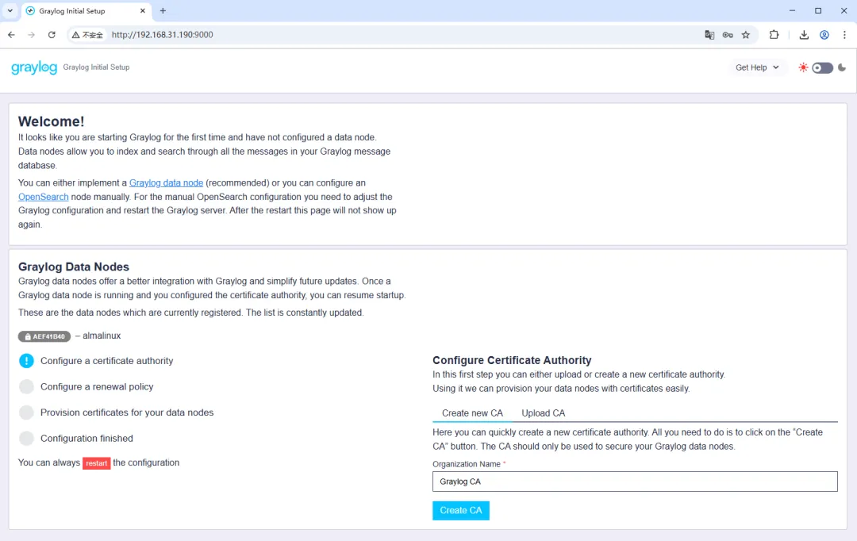
Task: Reload the page with refresh icon
Action: tap(52, 34)
